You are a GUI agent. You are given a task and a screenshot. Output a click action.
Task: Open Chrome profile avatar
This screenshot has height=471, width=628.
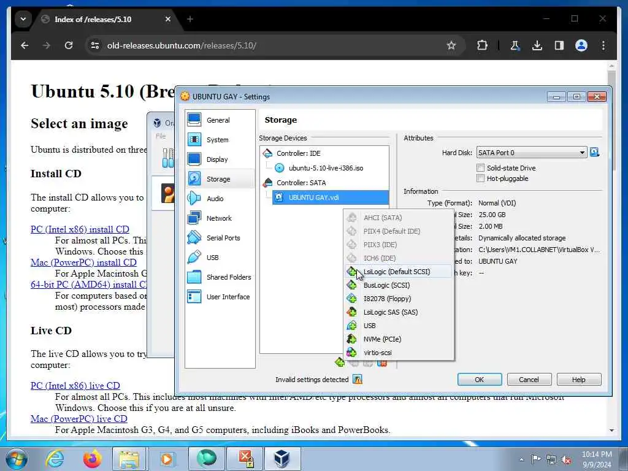pos(581,45)
